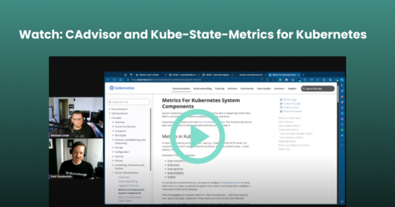This screenshot has width=395, height=207.
Task: Open the Kubernetes Blog nav item
Action: tap(202, 89)
